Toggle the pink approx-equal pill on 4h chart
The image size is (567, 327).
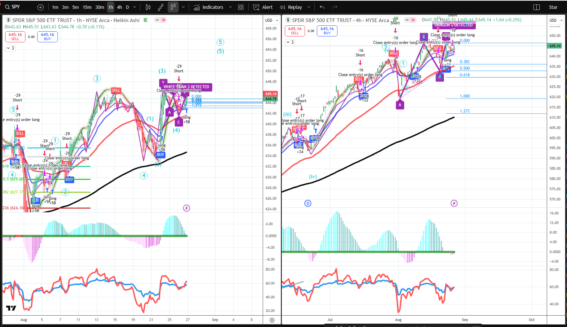tap(413, 20)
